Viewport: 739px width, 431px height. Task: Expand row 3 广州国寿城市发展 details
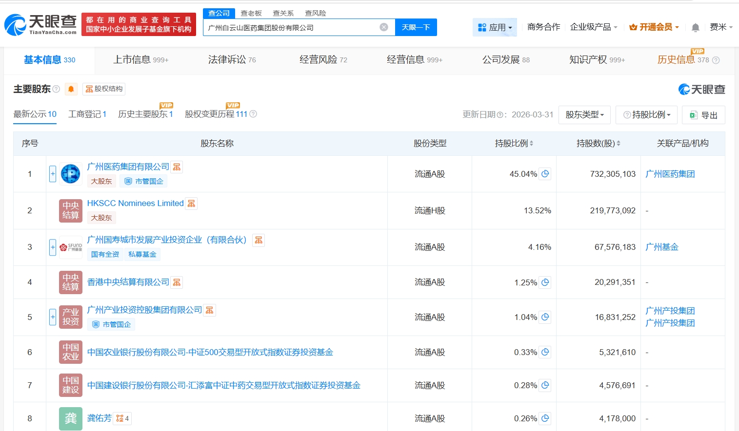pos(53,247)
